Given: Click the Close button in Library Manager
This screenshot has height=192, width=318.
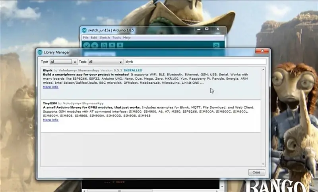Looking at the screenshot, I should tap(256, 172).
